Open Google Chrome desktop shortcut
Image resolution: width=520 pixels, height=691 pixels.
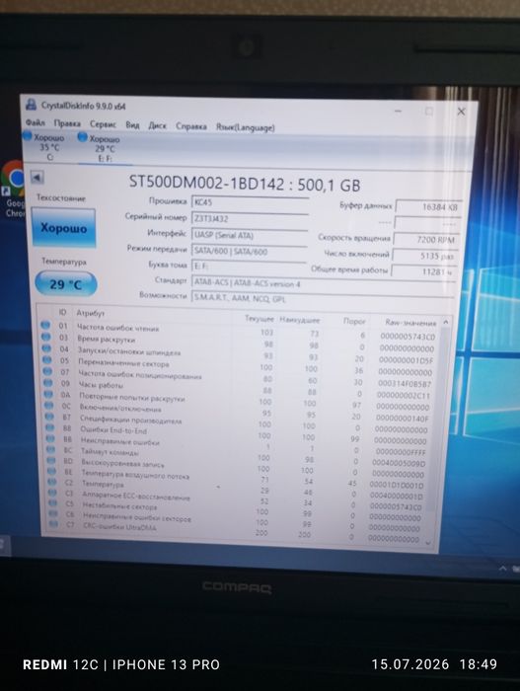[x=13, y=190]
